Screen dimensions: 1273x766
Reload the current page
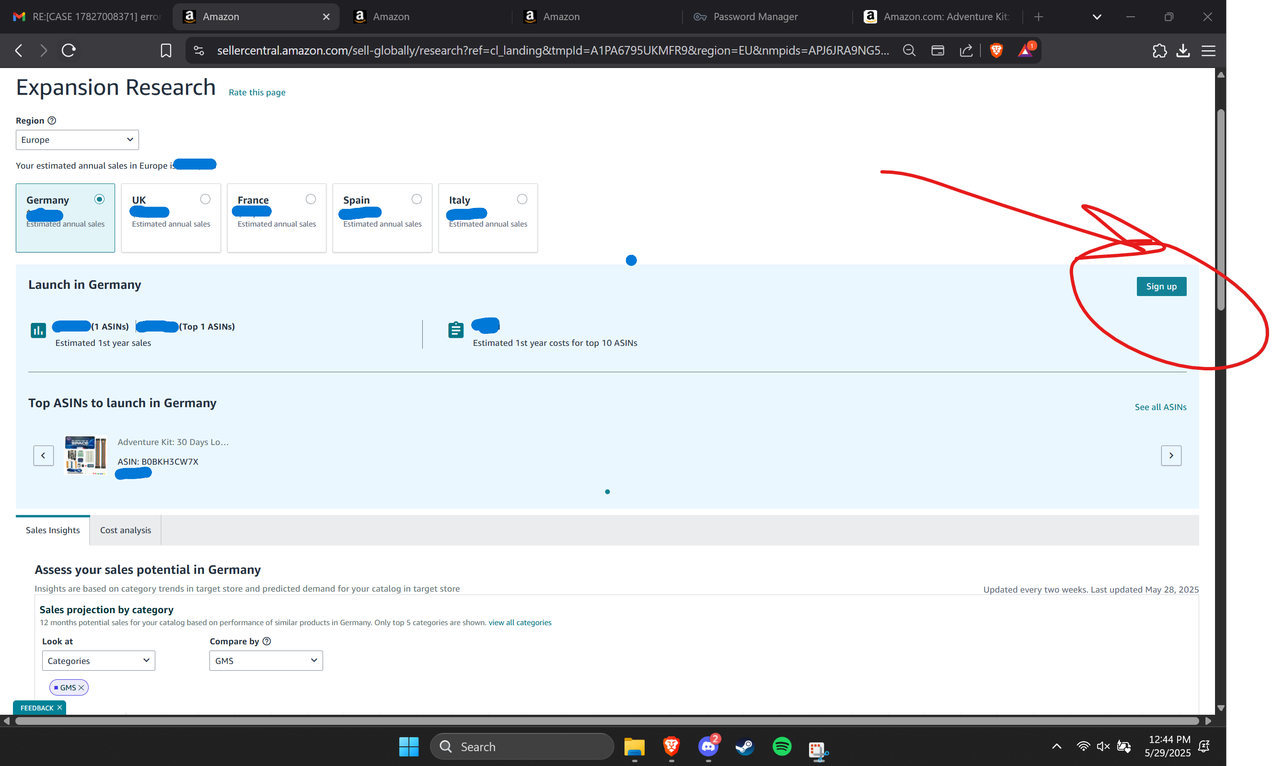click(69, 51)
